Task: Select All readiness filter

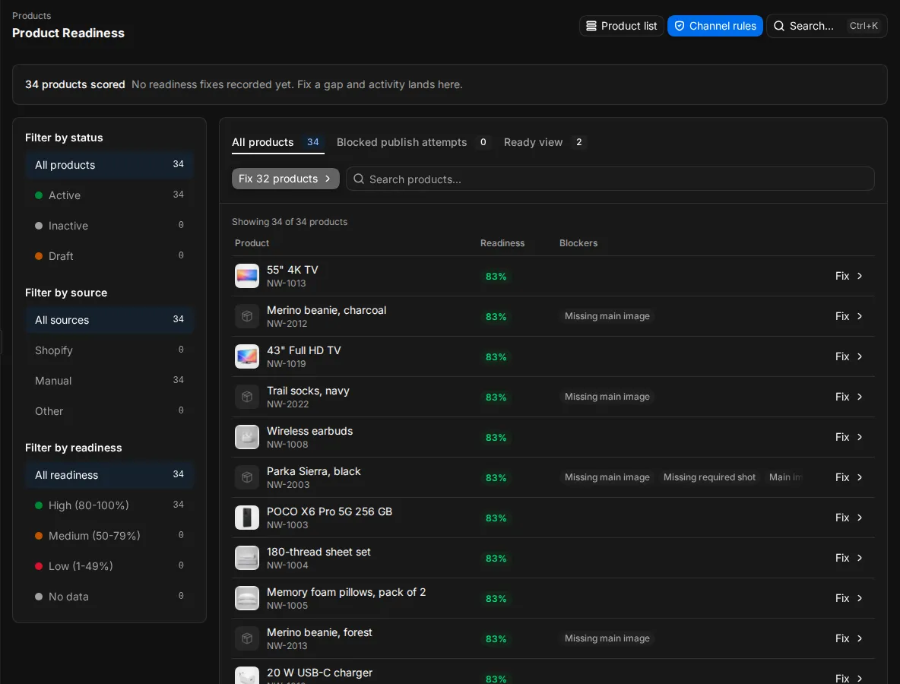Action: pos(109,474)
